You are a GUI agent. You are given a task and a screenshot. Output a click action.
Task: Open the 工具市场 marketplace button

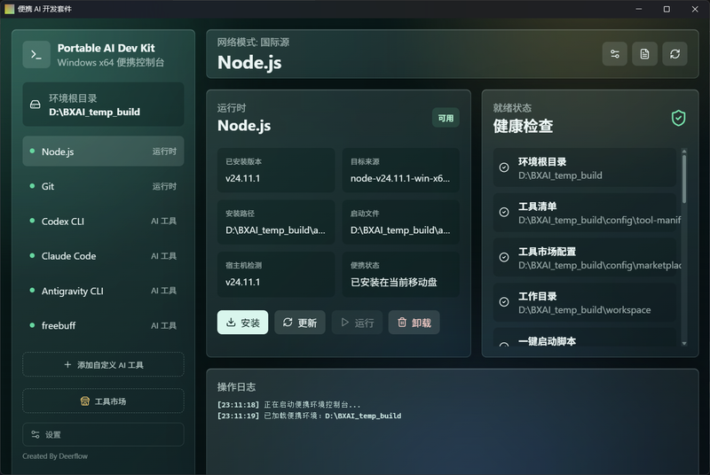tap(103, 401)
